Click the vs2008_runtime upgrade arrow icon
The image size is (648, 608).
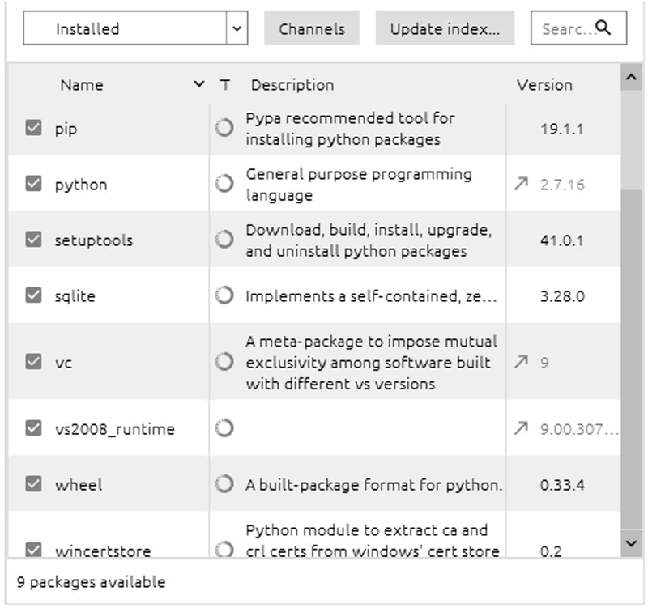point(521,428)
